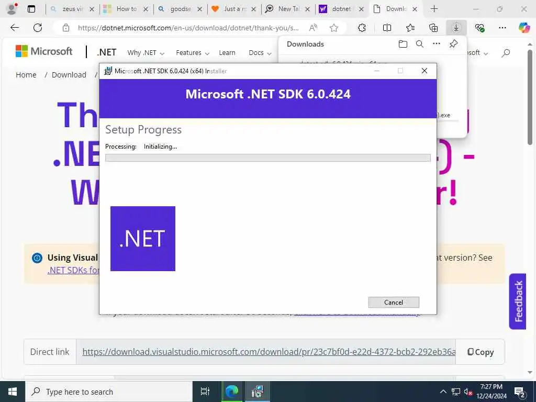Toggle the Downloads toolbar button
This screenshot has height=402, width=536.
[x=456, y=28]
